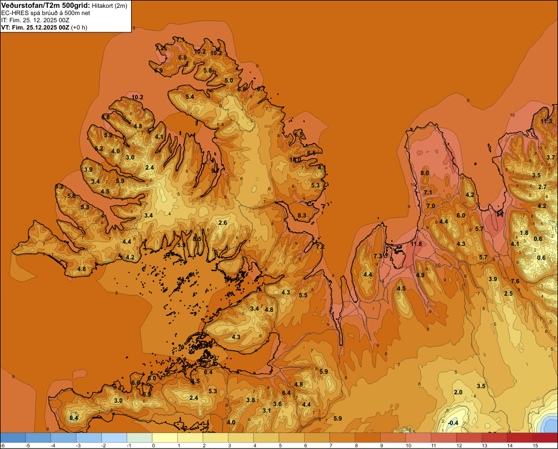Click the '-6' label under the color legend

click(x=2, y=446)
